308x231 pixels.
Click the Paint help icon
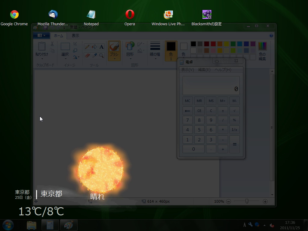click(271, 35)
